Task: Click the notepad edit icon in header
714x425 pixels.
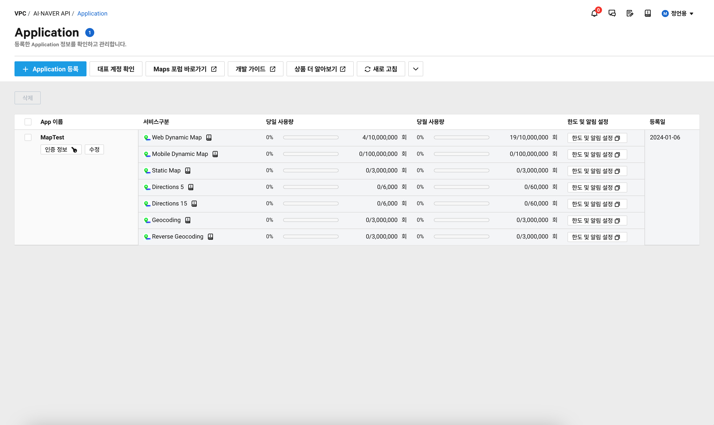Action: [x=629, y=14]
